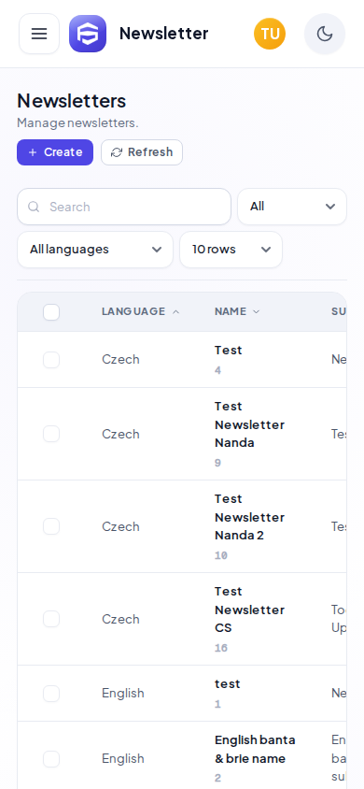364x789 pixels.
Task: Change the 10 rows page size
Action: pyautogui.click(x=231, y=250)
